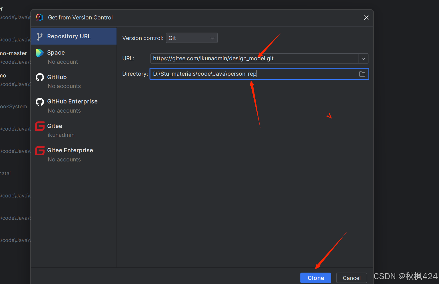This screenshot has height=284, width=439.
Task: Open the directory browser folder icon
Action: (362, 74)
